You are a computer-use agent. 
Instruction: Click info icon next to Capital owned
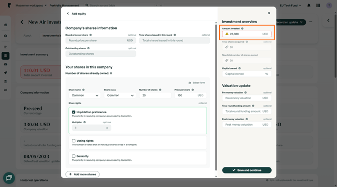click(239, 68)
